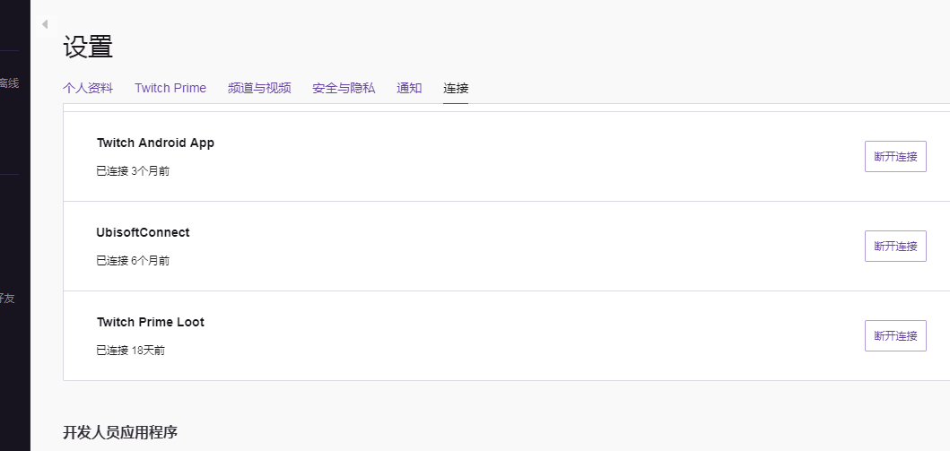Select the 连接 tab
Image resolution: width=950 pixels, height=451 pixels.
[456, 88]
